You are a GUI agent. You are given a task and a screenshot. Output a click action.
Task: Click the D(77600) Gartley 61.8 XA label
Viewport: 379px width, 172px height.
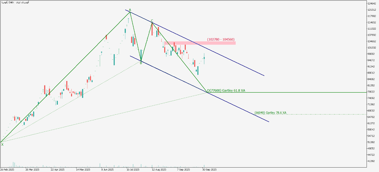pos(226,90)
